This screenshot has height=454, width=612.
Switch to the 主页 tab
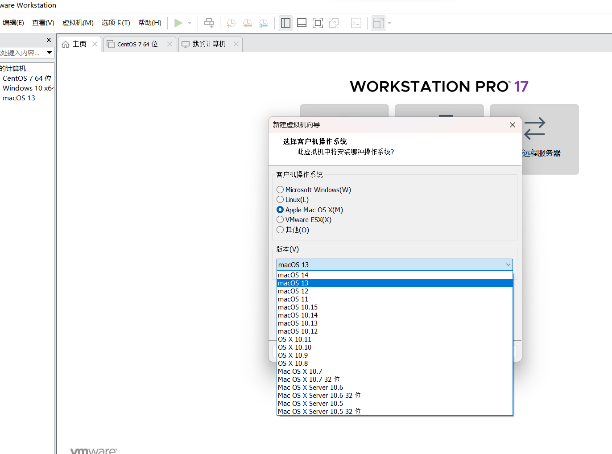pyautogui.click(x=79, y=44)
